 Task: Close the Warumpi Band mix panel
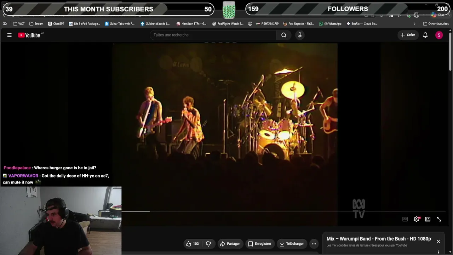click(x=438, y=242)
